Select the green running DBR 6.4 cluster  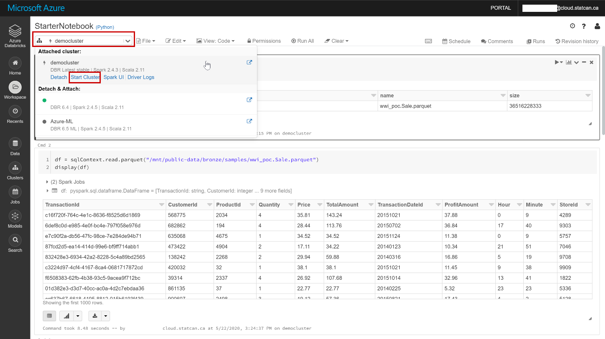[146, 104]
